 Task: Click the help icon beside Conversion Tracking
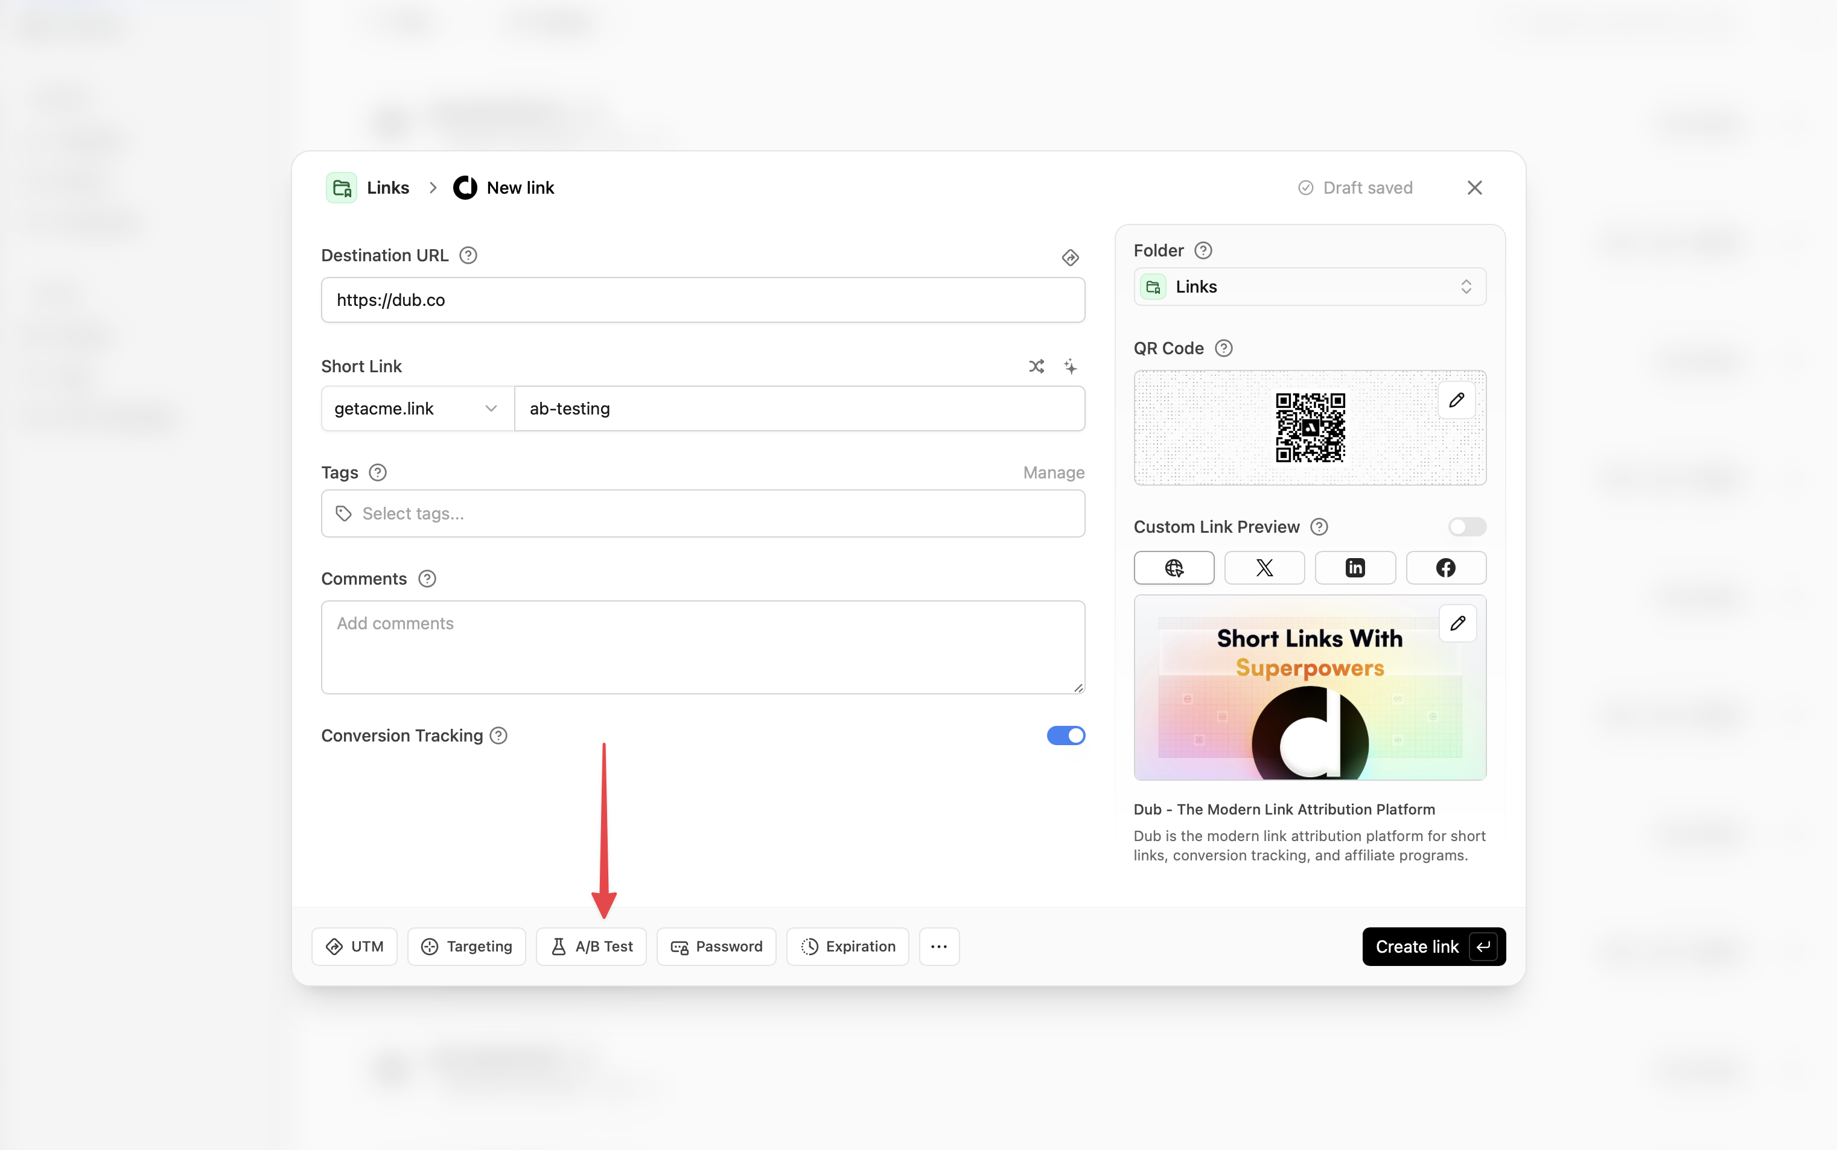(x=498, y=735)
